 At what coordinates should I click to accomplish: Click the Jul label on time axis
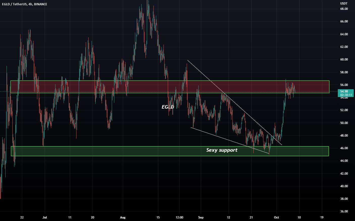coord(45,217)
